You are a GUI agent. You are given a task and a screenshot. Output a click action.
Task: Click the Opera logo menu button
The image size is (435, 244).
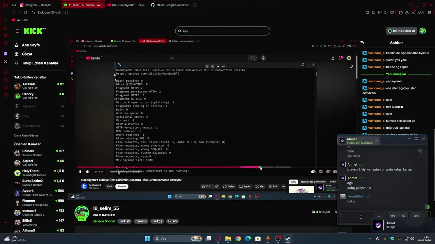pos(5,5)
